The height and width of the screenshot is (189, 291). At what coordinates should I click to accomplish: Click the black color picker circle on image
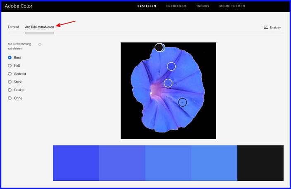pyautogui.click(x=159, y=47)
